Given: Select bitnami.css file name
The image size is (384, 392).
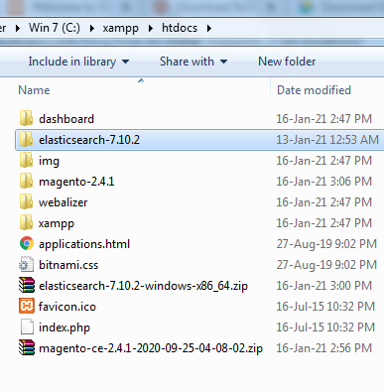Looking at the screenshot, I should [68, 265].
